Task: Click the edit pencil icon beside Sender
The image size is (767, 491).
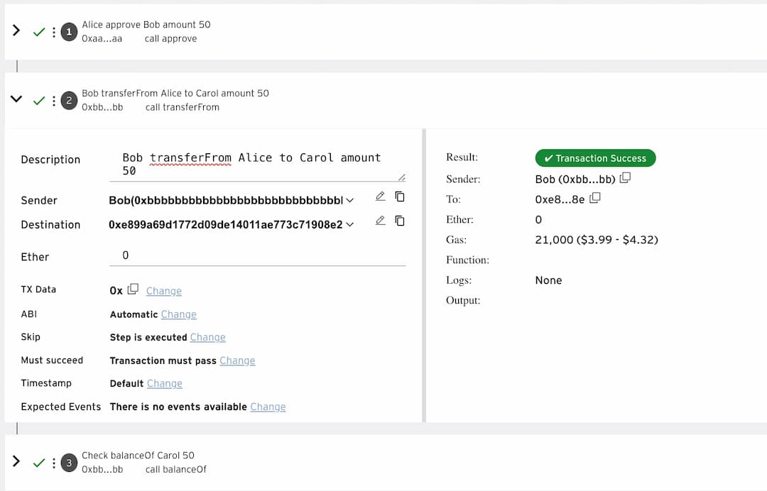Action: (381, 197)
